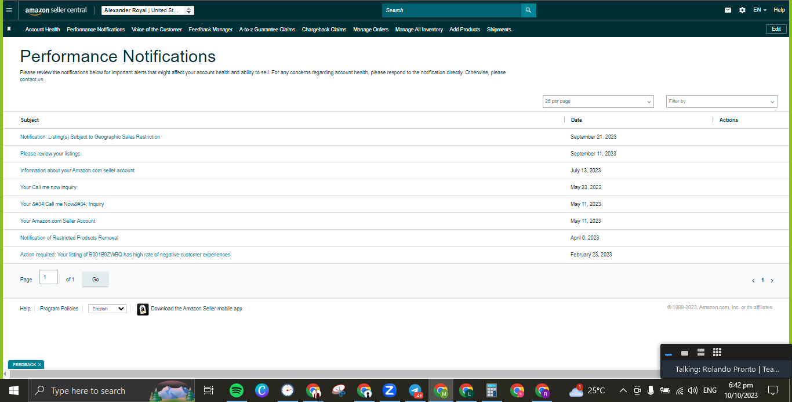Switch to Chrome profile L in taskbar
This screenshot has height=402, width=792.
coord(466,390)
